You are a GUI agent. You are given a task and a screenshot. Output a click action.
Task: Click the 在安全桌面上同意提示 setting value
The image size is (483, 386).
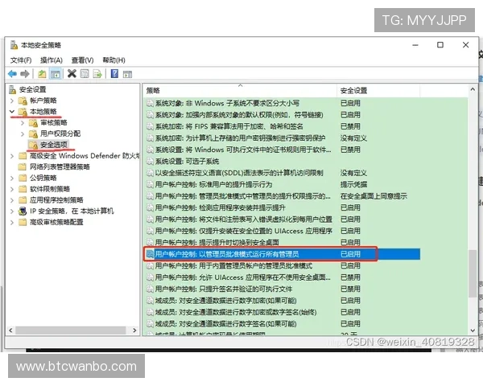pyautogui.click(x=374, y=196)
